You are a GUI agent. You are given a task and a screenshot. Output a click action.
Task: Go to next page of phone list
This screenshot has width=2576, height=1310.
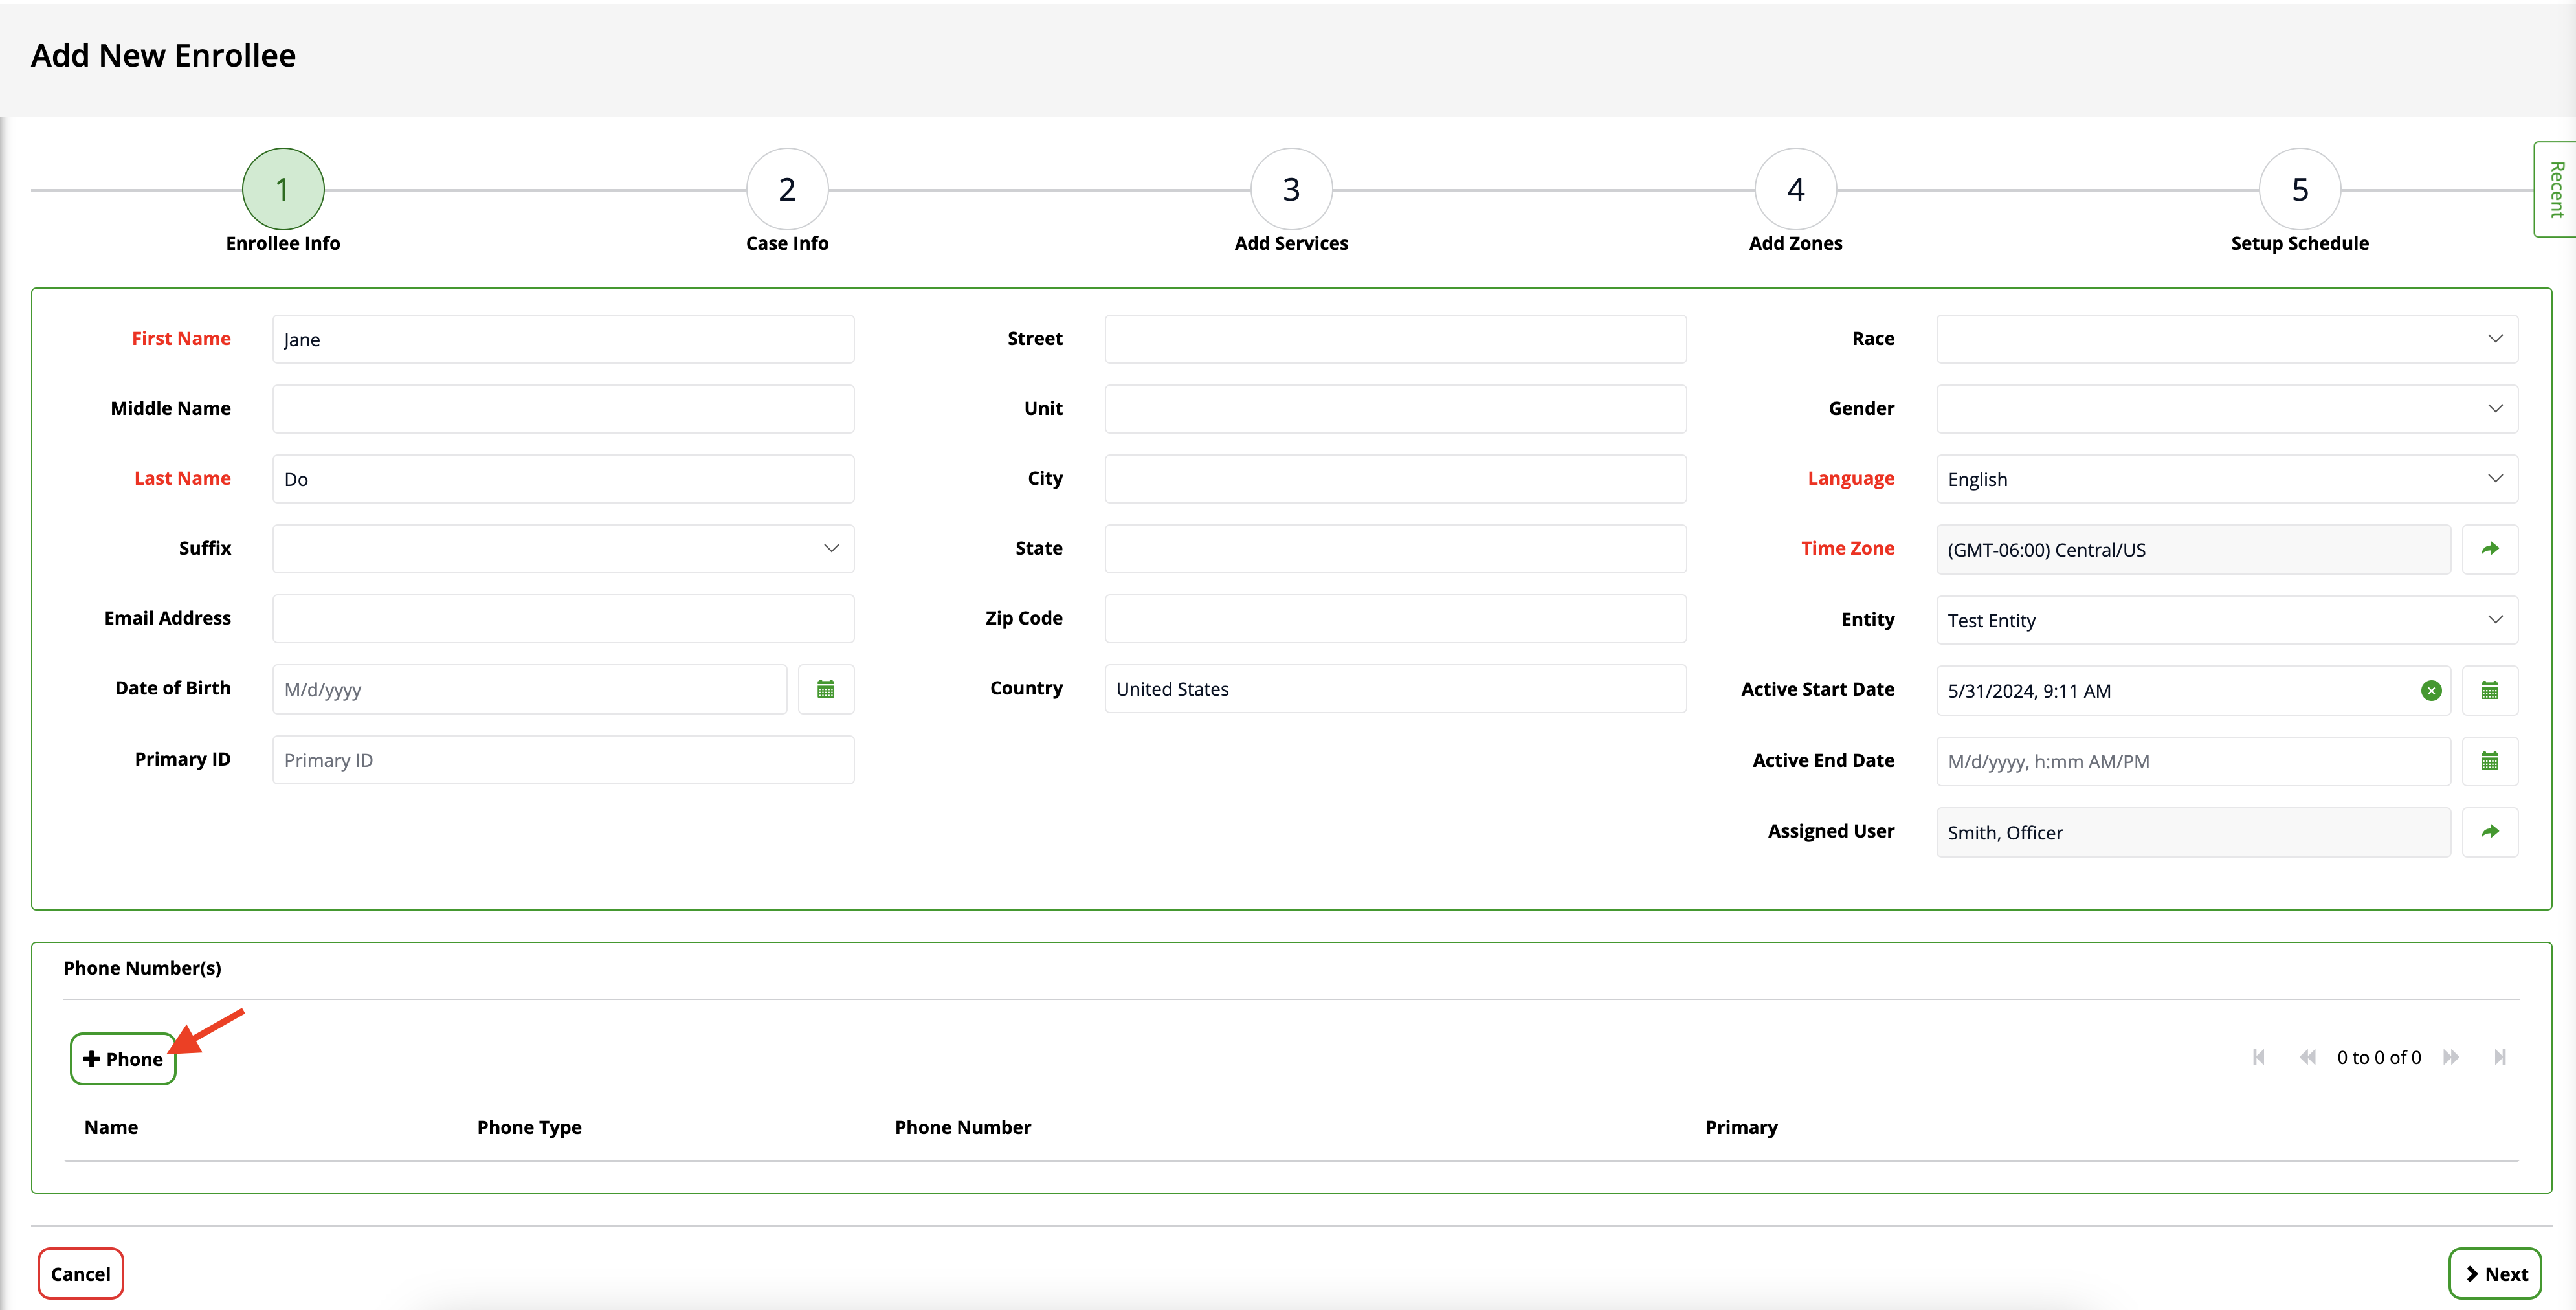pyautogui.click(x=2451, y=1057)
